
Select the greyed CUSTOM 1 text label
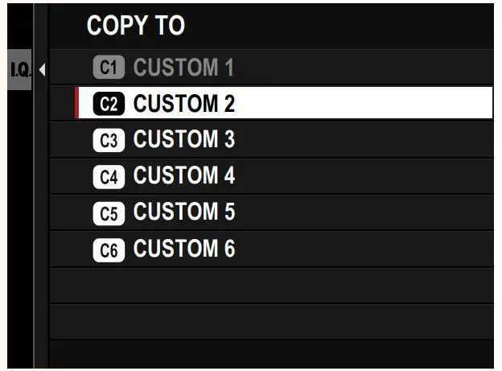tap(183, 68)
